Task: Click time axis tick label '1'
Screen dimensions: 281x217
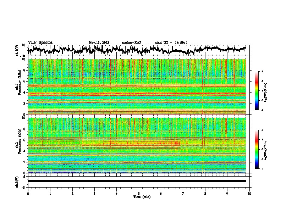Action: [x=50, y=194]
